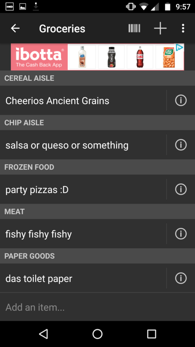Mark salsa or queso or something done

(x=83, y=145)
